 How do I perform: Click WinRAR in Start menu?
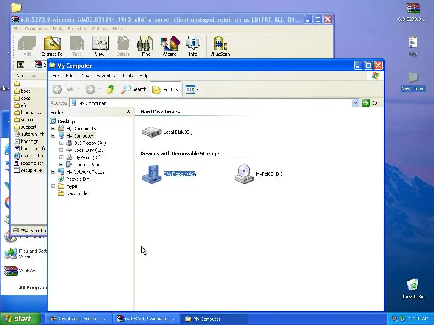point(21,270)
